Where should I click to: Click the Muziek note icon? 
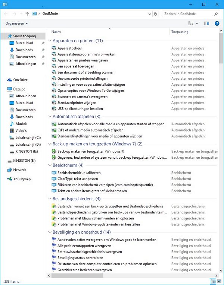[x=12, y=124]
